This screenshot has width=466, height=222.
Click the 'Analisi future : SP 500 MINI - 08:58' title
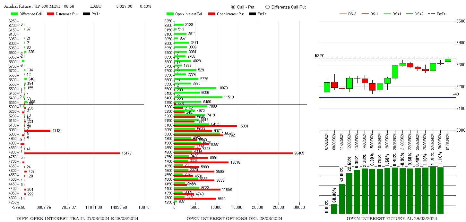point(39,6)
